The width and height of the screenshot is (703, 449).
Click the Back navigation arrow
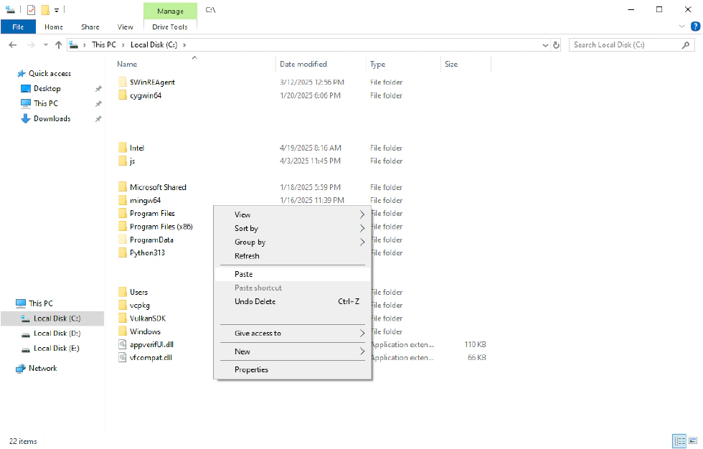click(x=12, y=44)
